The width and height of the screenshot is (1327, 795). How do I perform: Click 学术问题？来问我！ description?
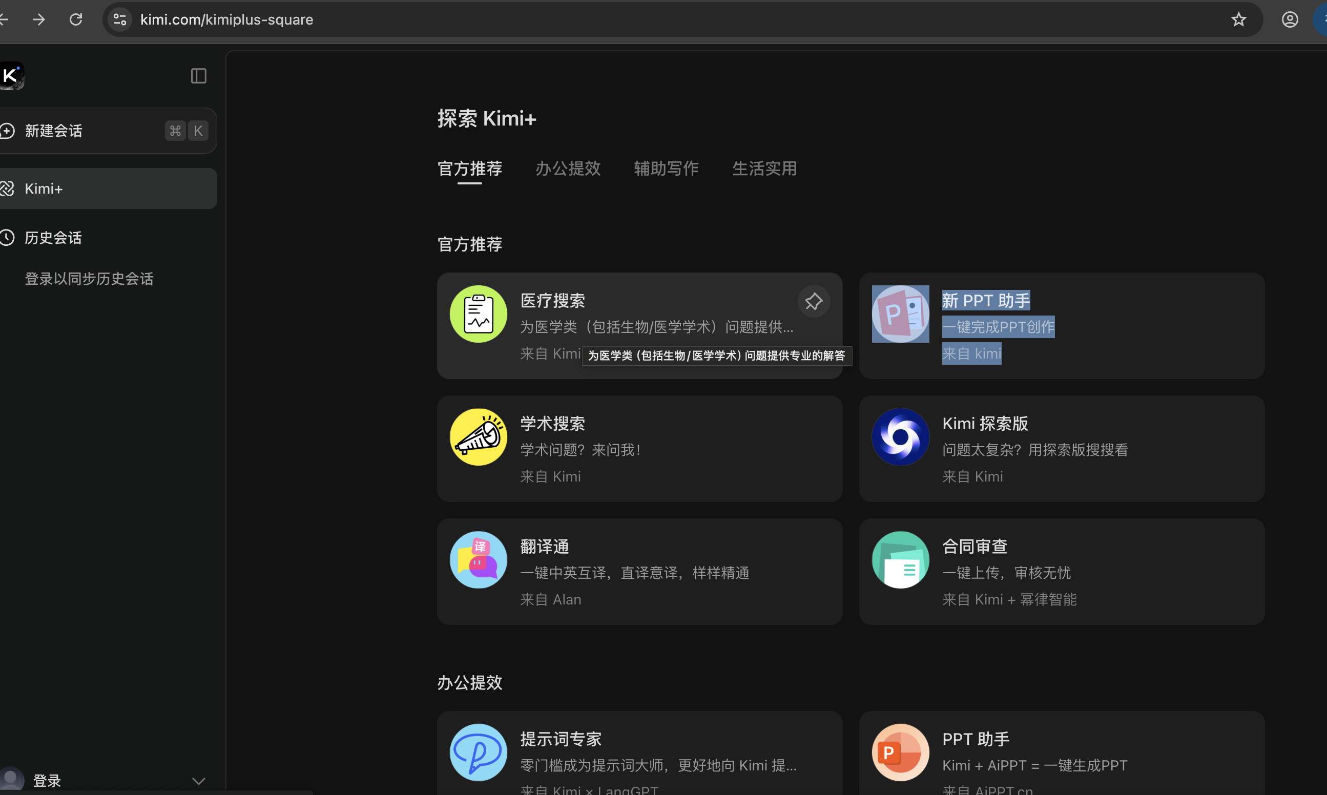point(581,450)
